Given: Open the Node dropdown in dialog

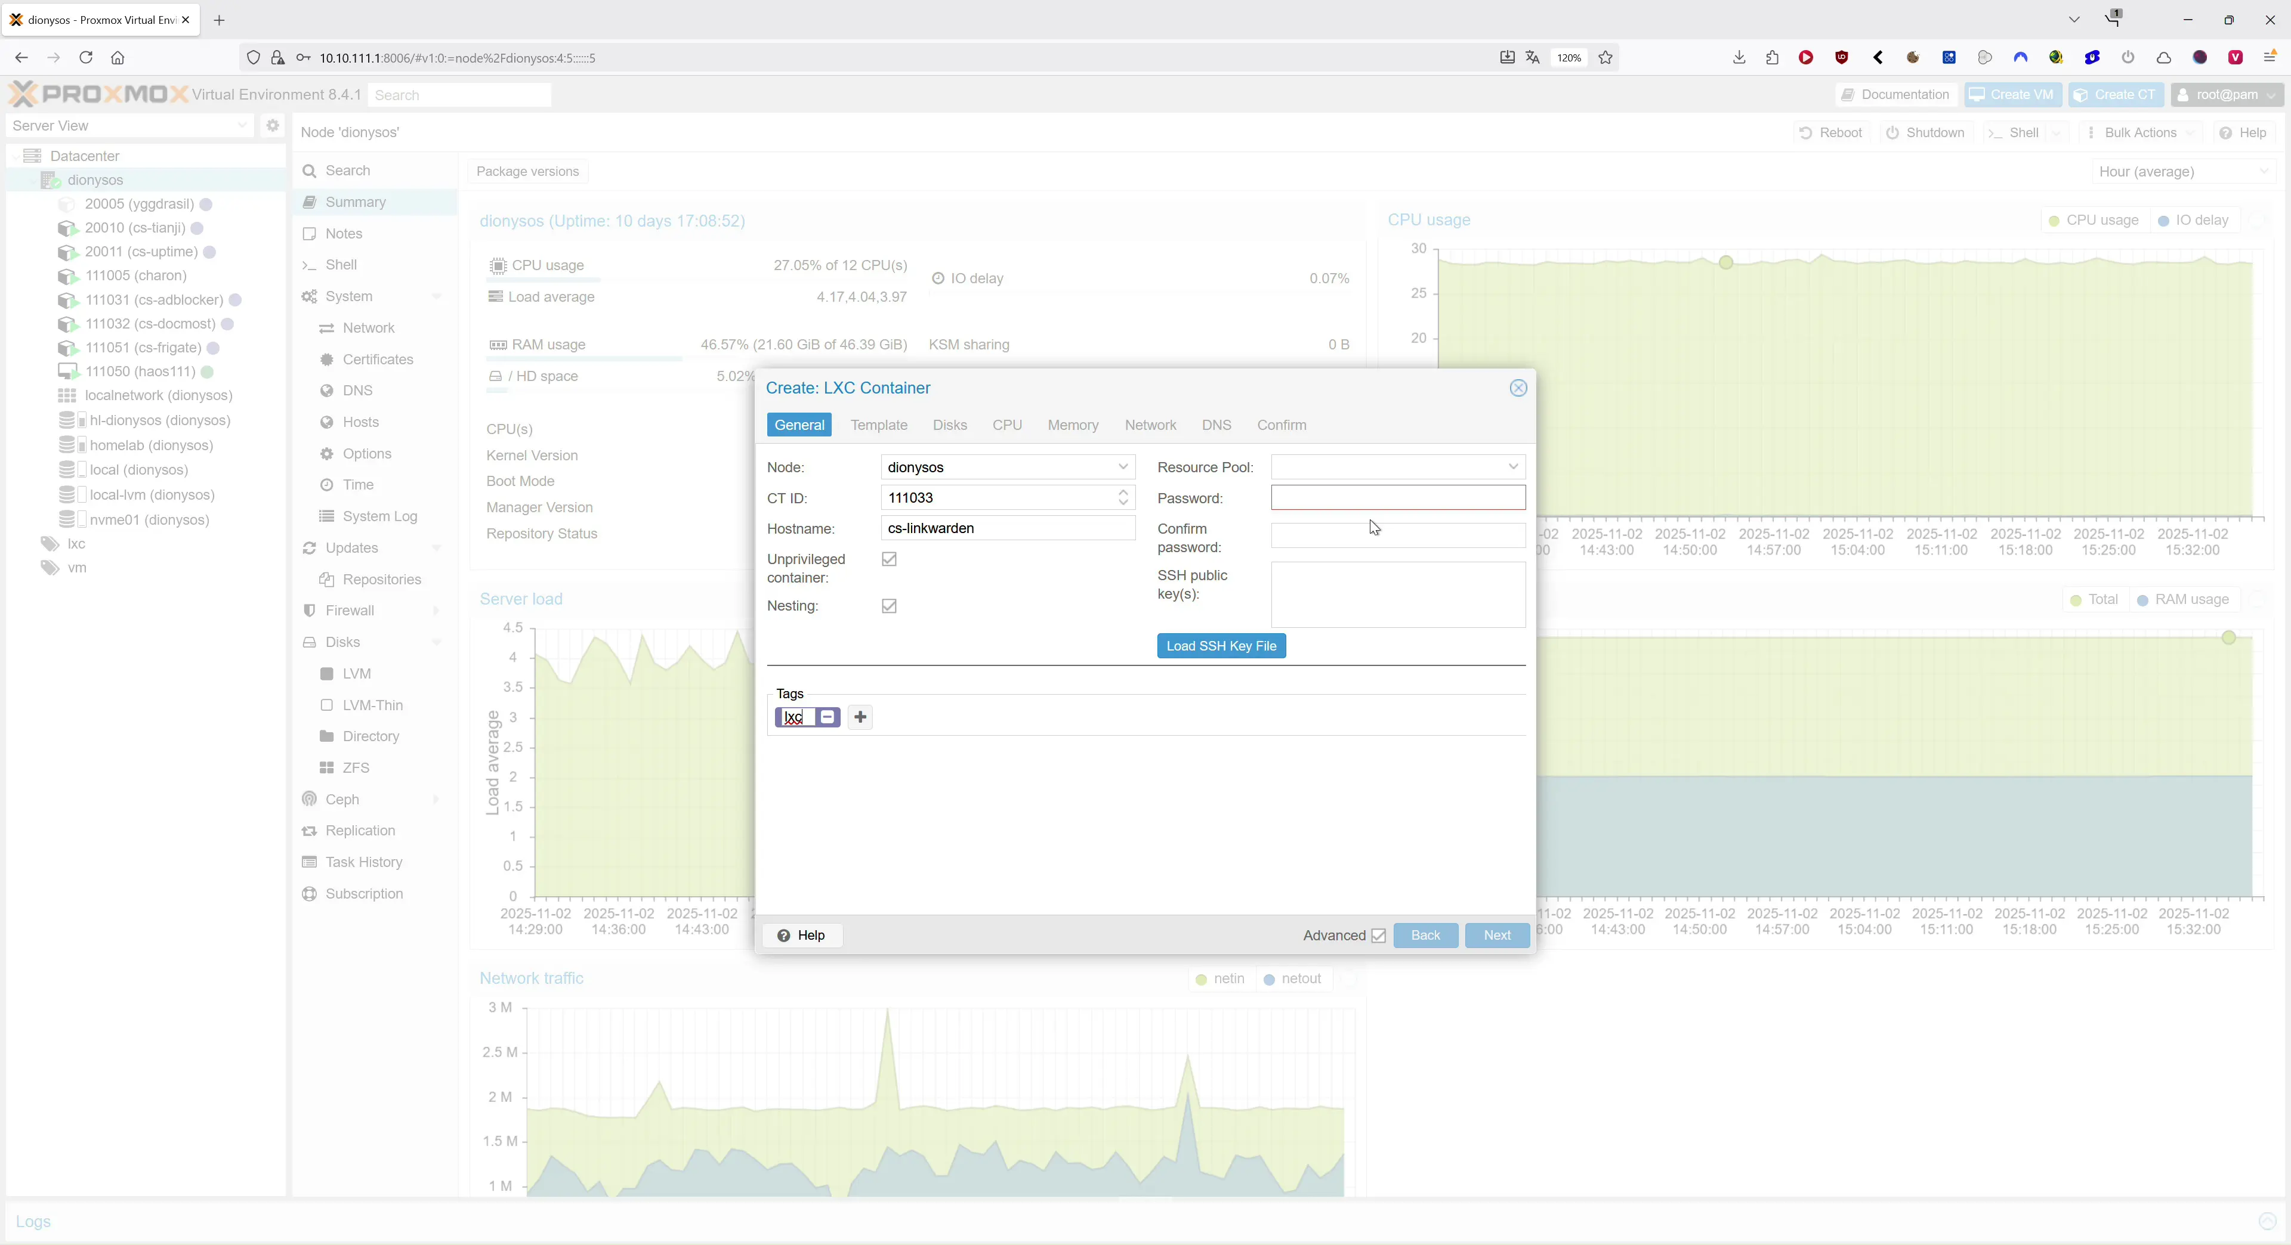Looking at the screenshot, I should click(1122, 467).
